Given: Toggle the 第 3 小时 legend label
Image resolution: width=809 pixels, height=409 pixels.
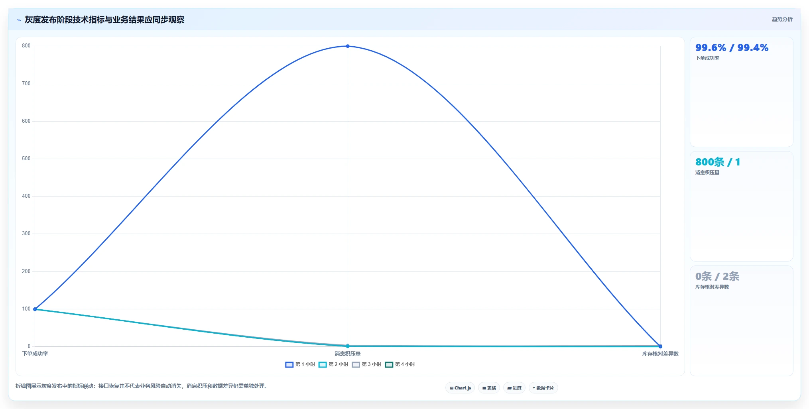Looking at the screenshot, I should (x=371, y=364).
